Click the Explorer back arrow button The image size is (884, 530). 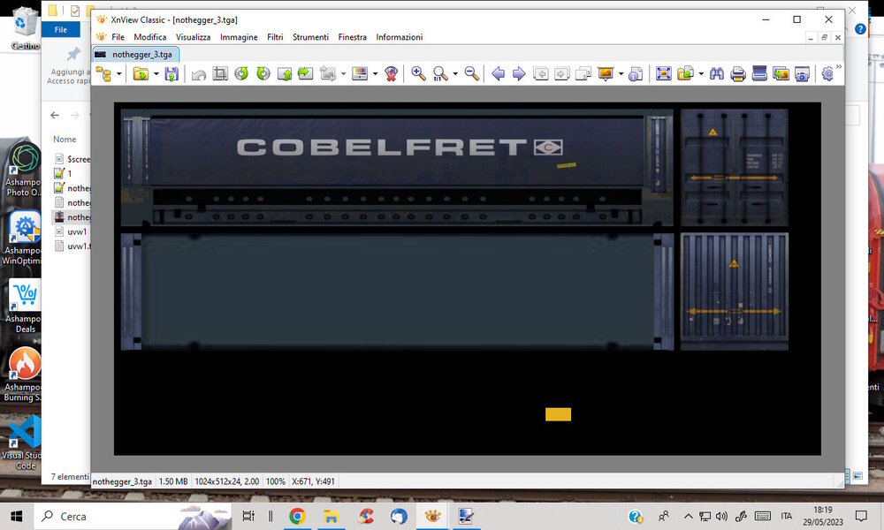[55, 115]
